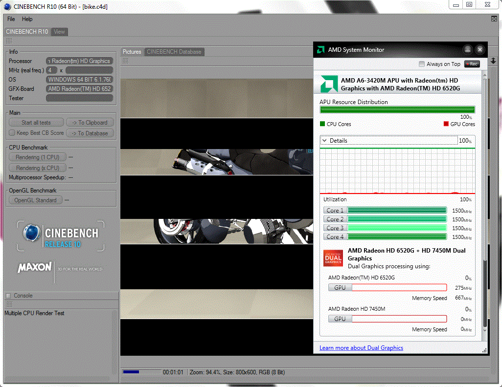Viewport: 502px width, 387px height.
Task: Open the File menu
Action: point(11,19)
